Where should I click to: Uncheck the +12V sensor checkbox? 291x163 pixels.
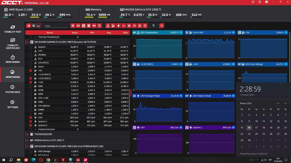point(31,82)
